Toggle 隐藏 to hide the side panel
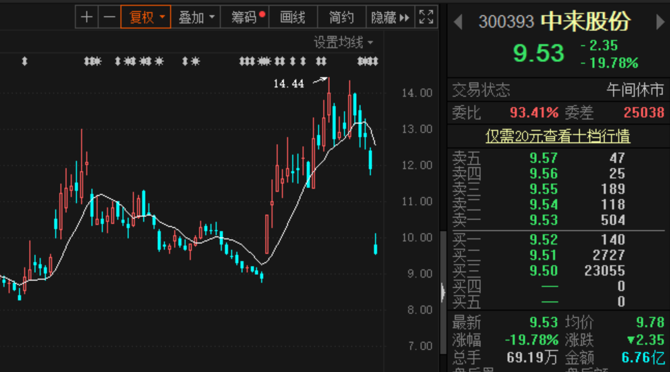 [390, 17]
